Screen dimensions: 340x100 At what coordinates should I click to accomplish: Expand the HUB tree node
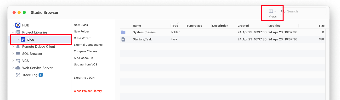tap(13, 25)
